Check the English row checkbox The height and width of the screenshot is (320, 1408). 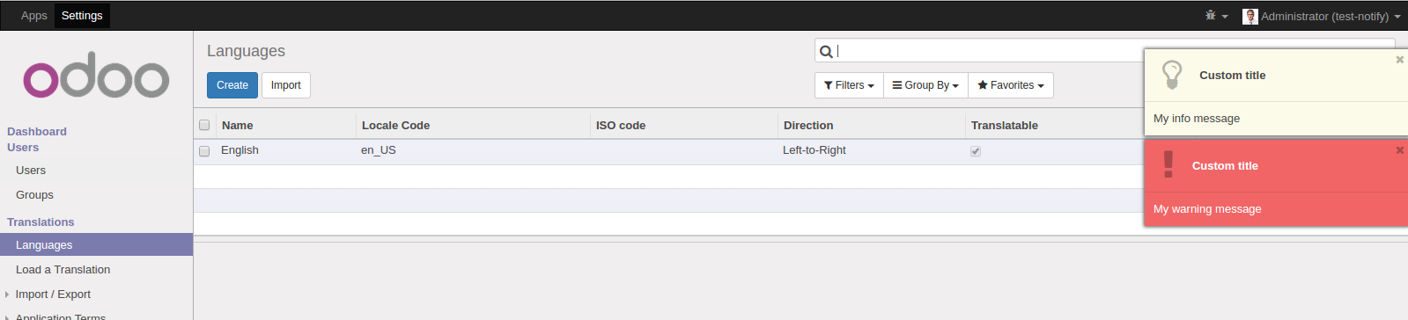pos(204,151)
